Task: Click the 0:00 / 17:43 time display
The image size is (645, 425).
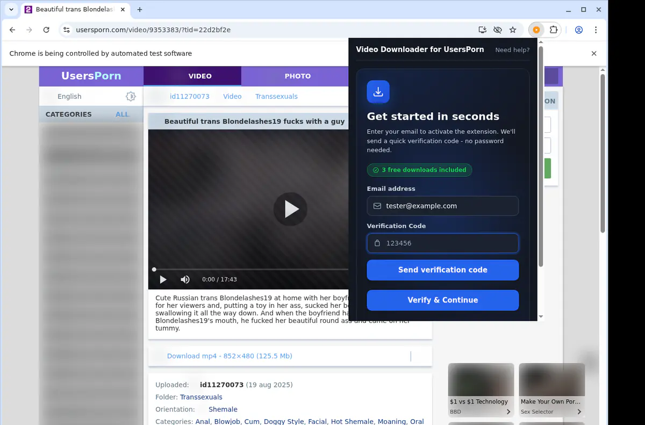Action: click(x=219, y=279)
